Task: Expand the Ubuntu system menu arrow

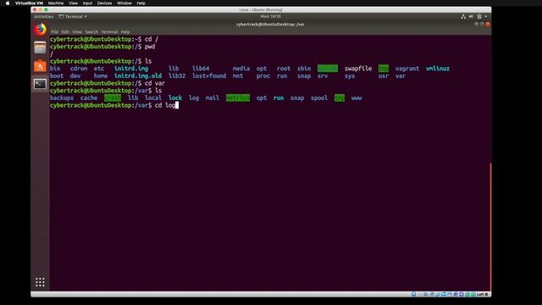Action: (x=485, y=17)
